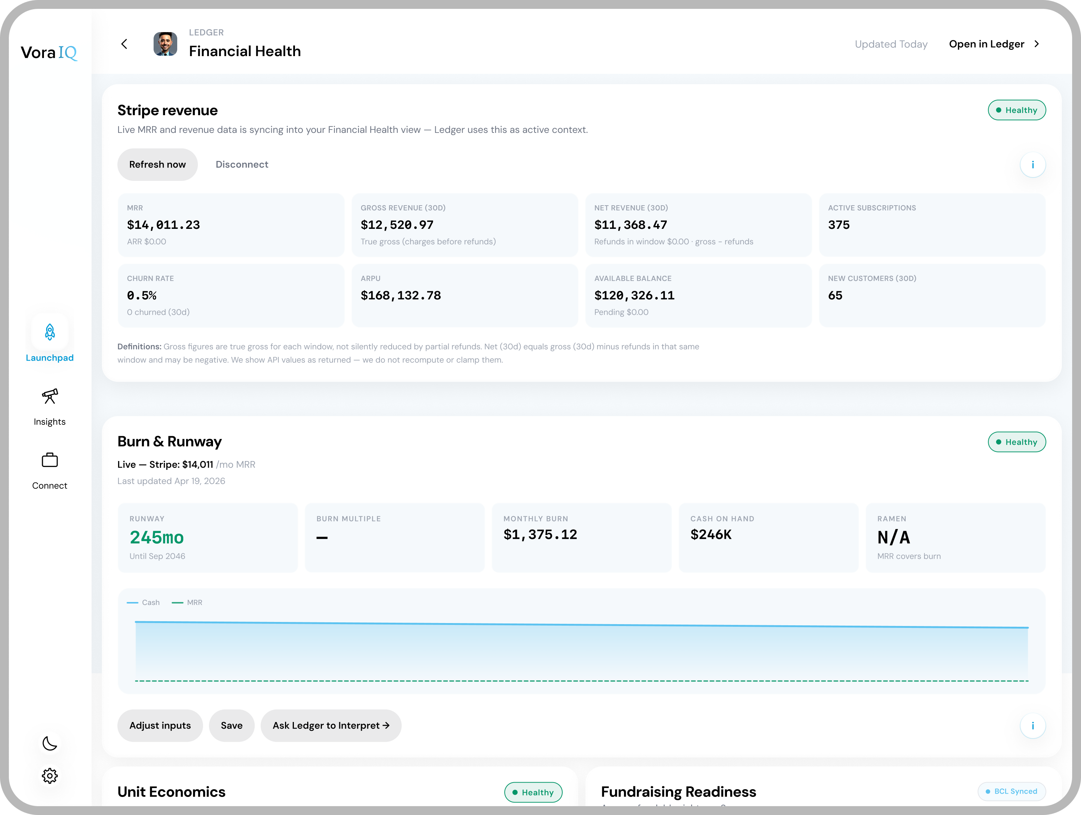Click Net Revenue value $11,368.47
The image size is (1081, 815).
click(x=631, y=225)
